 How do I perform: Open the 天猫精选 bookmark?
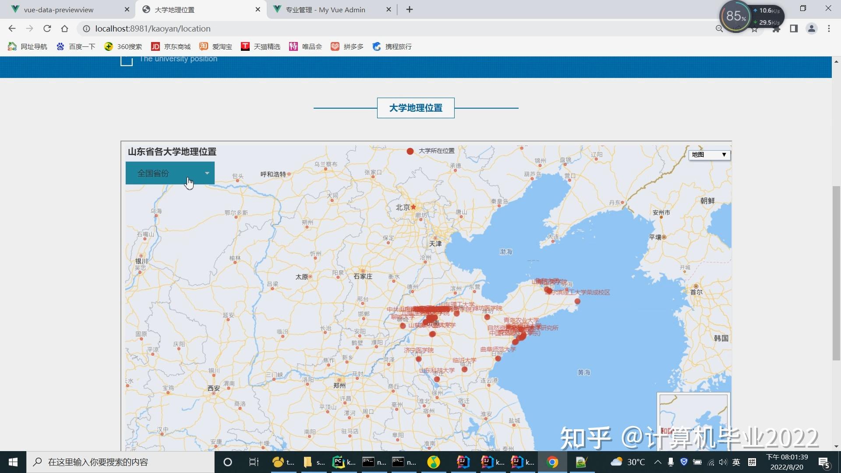coord(261,46)
